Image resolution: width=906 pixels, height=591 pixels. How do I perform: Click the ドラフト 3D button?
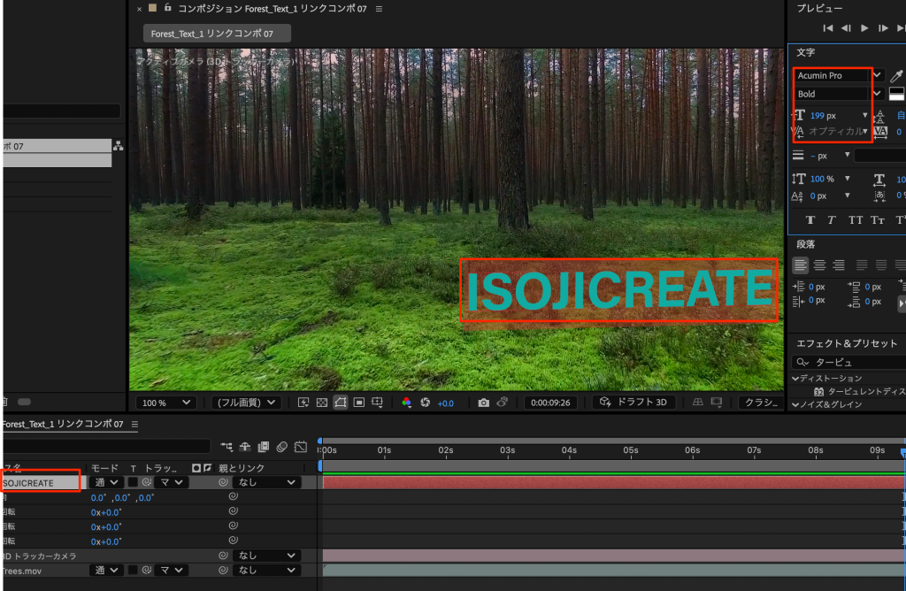click(x=636, y=403)
